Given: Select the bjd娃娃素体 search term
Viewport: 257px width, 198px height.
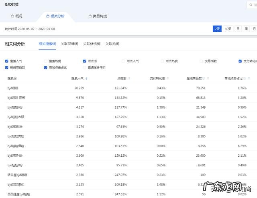Looking at the screenshot, I should (x=16, y=185).
